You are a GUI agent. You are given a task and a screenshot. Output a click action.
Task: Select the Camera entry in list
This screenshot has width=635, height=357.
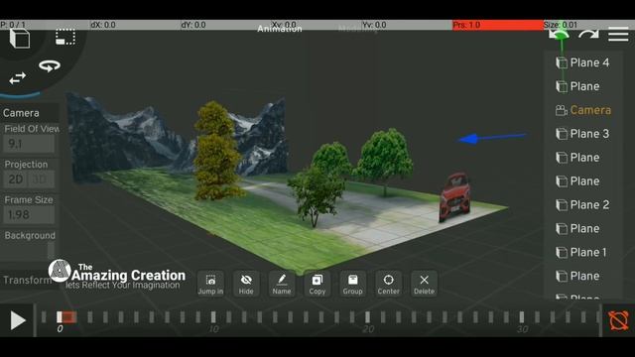coord(582,110)
